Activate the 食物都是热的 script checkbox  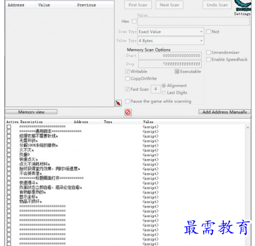(x=9, y=192)
